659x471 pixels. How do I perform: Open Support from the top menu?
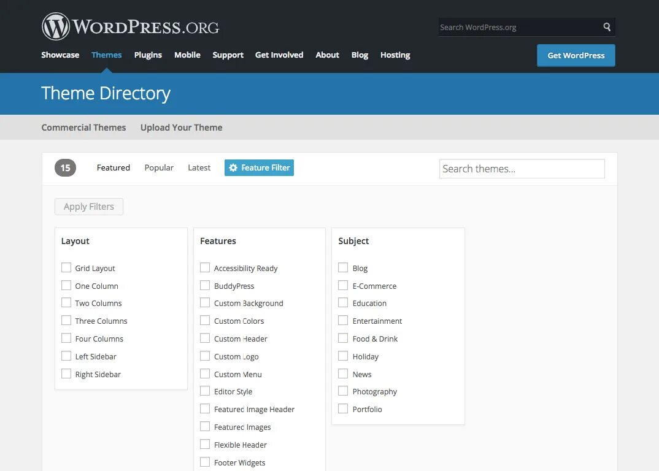228,55
